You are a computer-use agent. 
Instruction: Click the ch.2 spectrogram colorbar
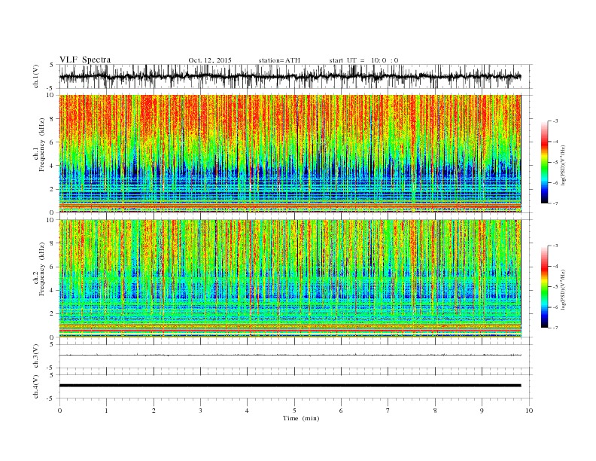(x=545, y=286)
